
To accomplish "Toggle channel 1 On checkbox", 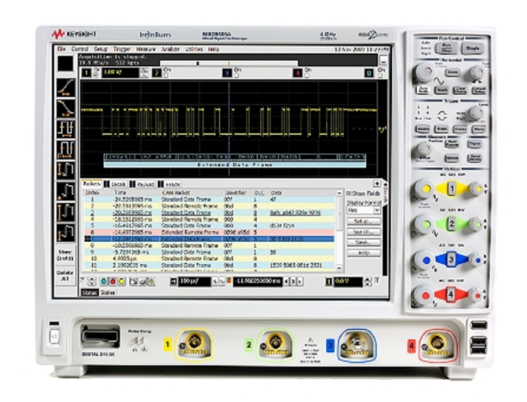I will (96, 75).
